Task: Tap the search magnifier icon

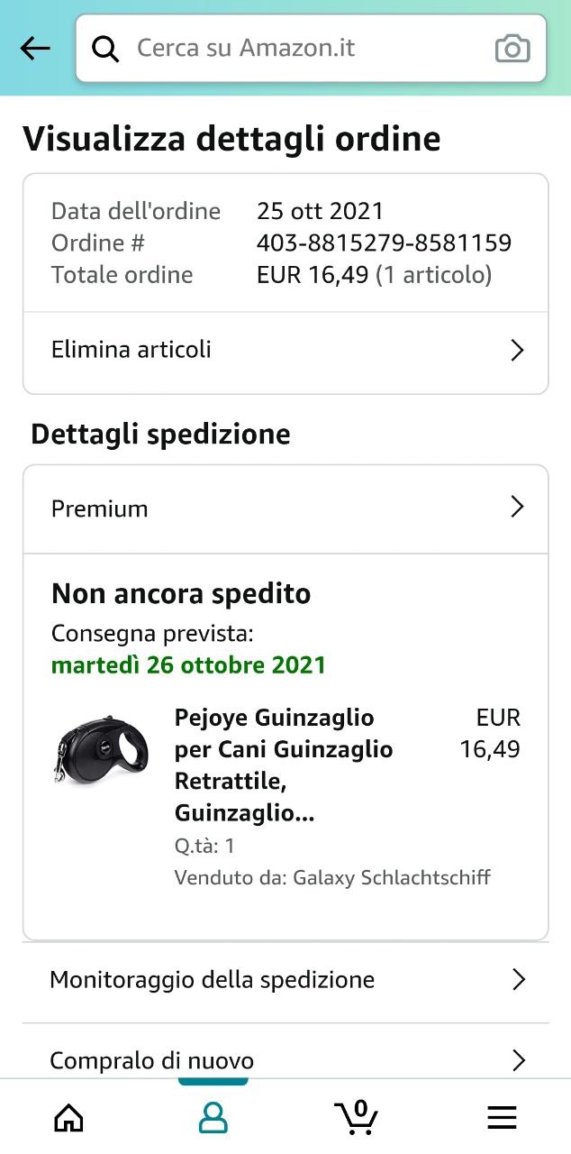Action: (x=105, y=49)
